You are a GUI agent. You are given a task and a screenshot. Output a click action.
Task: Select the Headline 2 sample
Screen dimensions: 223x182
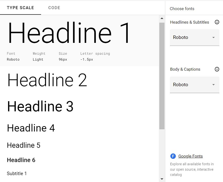pos(47,80)
